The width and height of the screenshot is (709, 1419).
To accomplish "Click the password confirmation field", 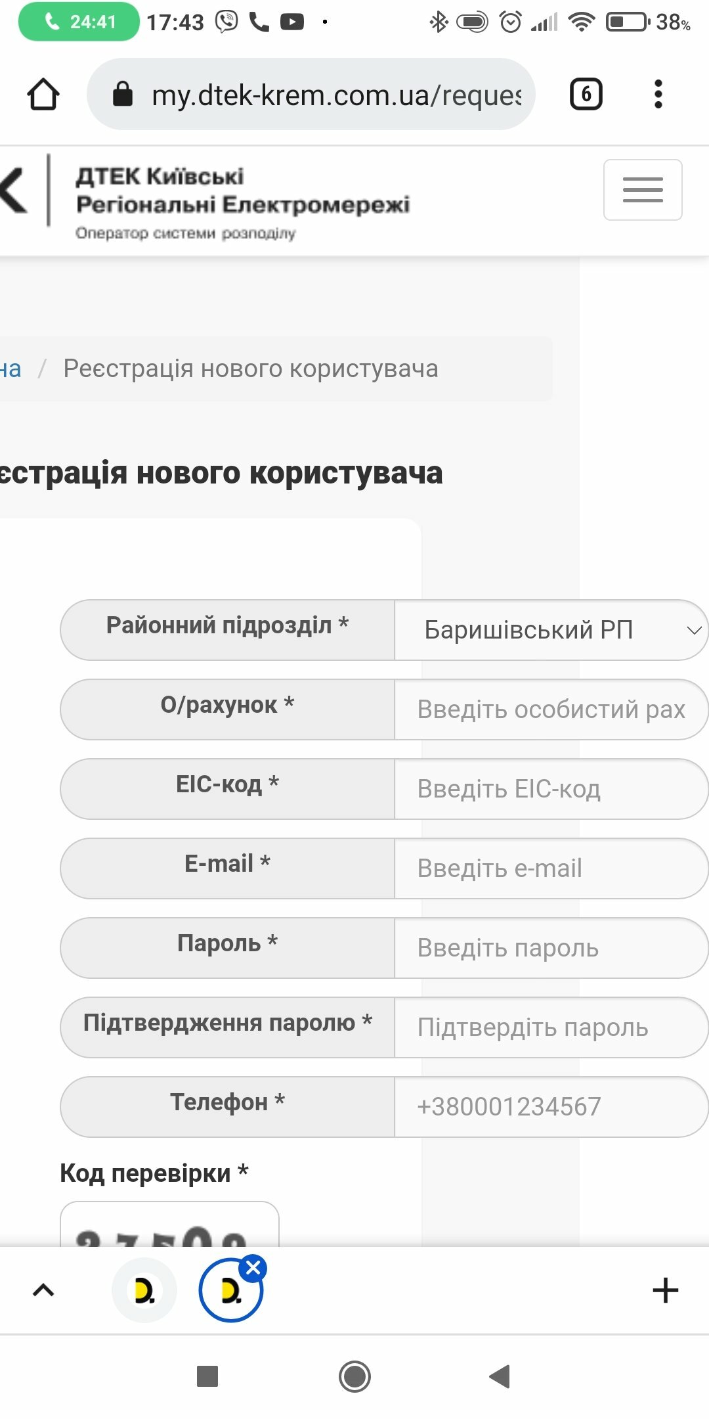I will [x=551, y=1027].
